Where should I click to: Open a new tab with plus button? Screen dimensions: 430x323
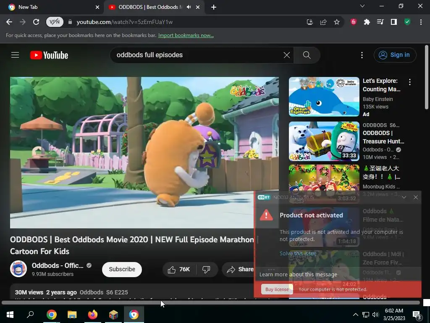[214, 7]
